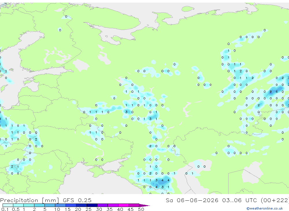This screenshot has height=211, width=289.
Task: Click the legend label "40"
Action: click(120, 209)
